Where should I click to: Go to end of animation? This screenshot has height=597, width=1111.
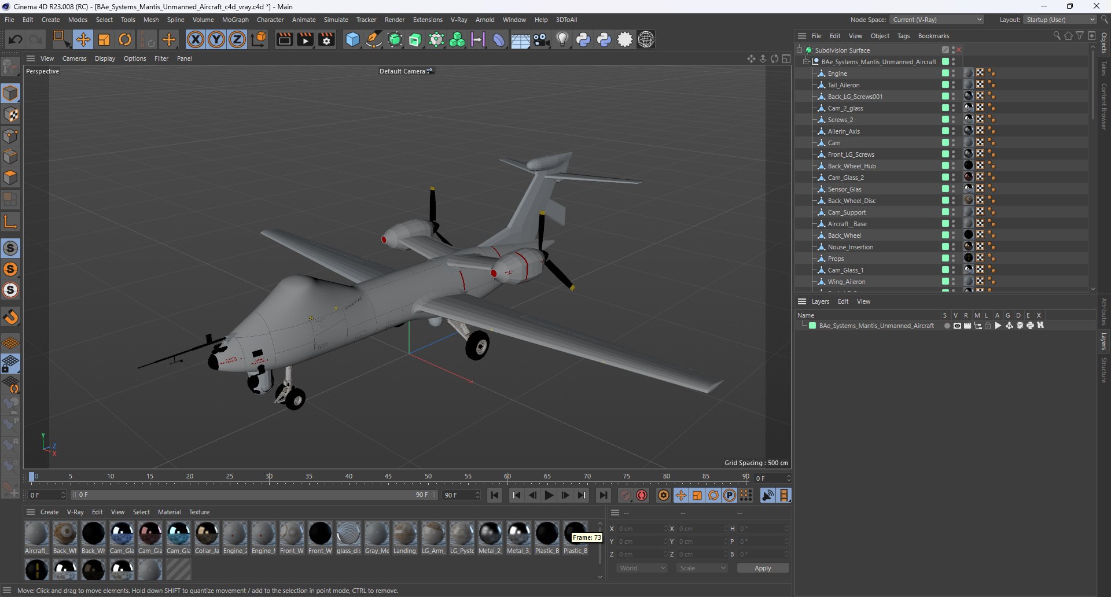click(604, 495)
